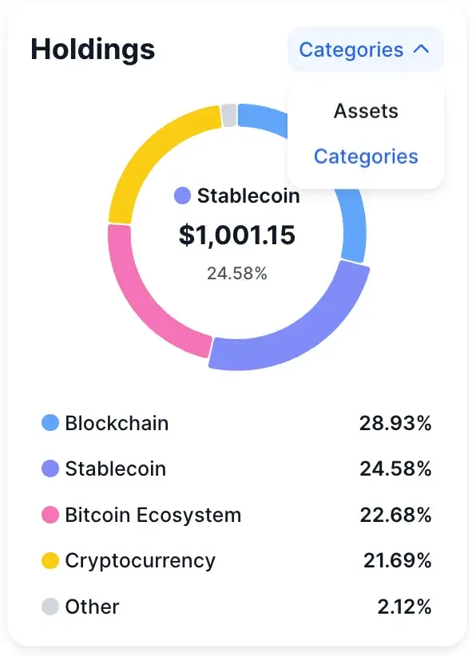Click the blue Blockchain legend dot
Screen dimensions: 476x656
[x=50, y=423]
